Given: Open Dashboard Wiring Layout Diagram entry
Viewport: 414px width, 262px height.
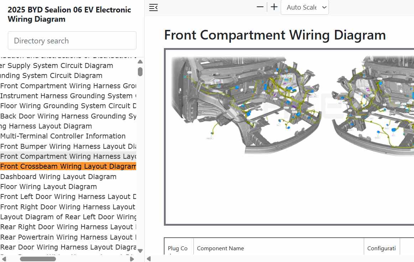Looking at the screenshot, I should pos(58,177).
